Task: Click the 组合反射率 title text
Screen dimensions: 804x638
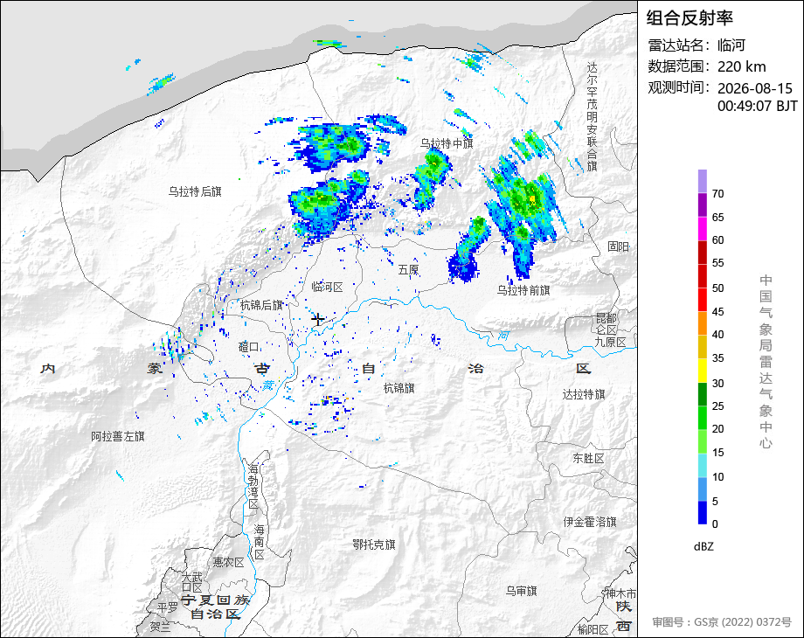Action: coord(690,18)
